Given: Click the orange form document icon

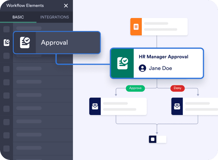Looking at the screenshot, I should coord(136,27).
